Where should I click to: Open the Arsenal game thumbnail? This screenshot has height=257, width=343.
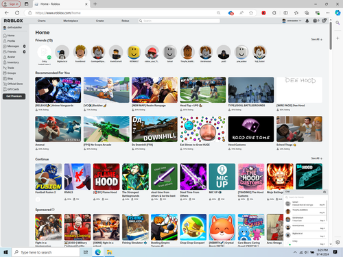click(58, 129)
